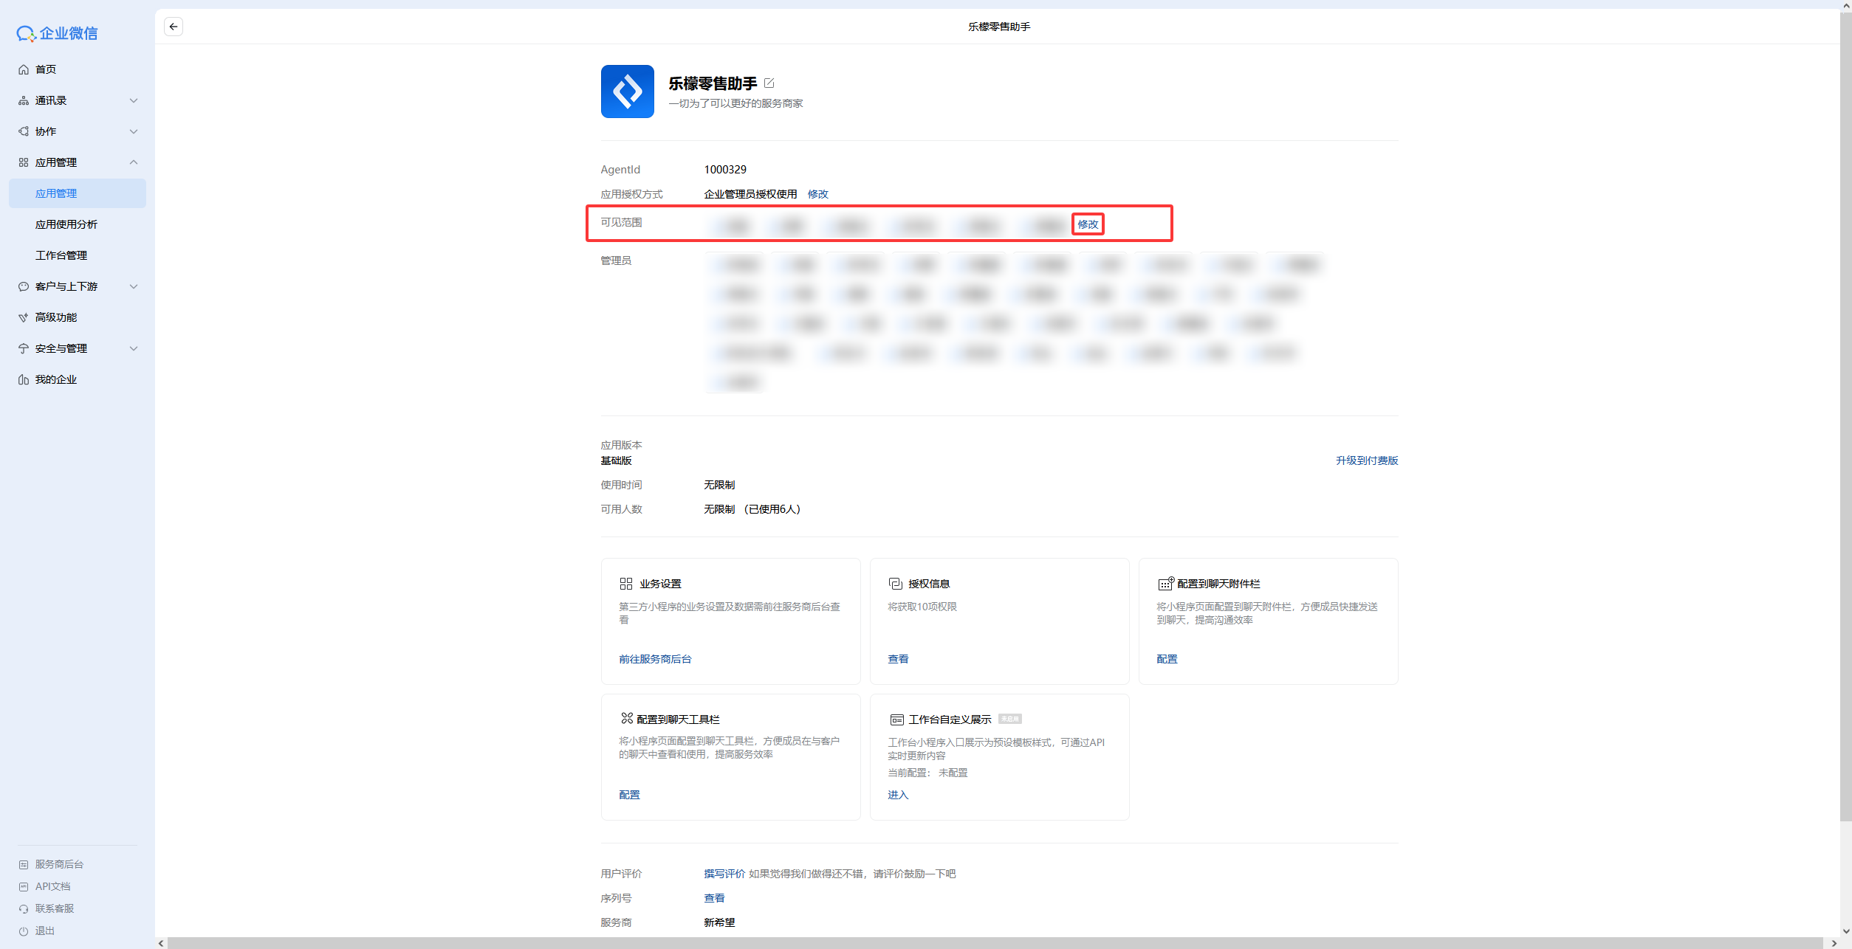Click the 协作 collaboration icon

click(24, 131)
